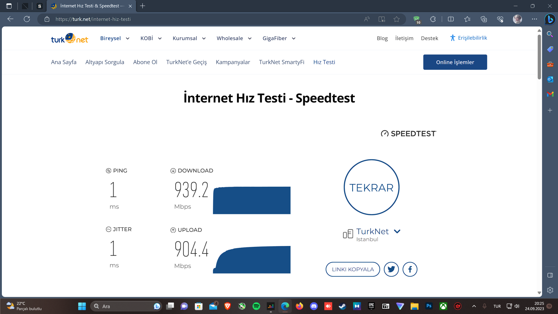This screenshot has width=558, height=314.
Task: Toggle split screen view in toolbar
Action: point(451,19)
